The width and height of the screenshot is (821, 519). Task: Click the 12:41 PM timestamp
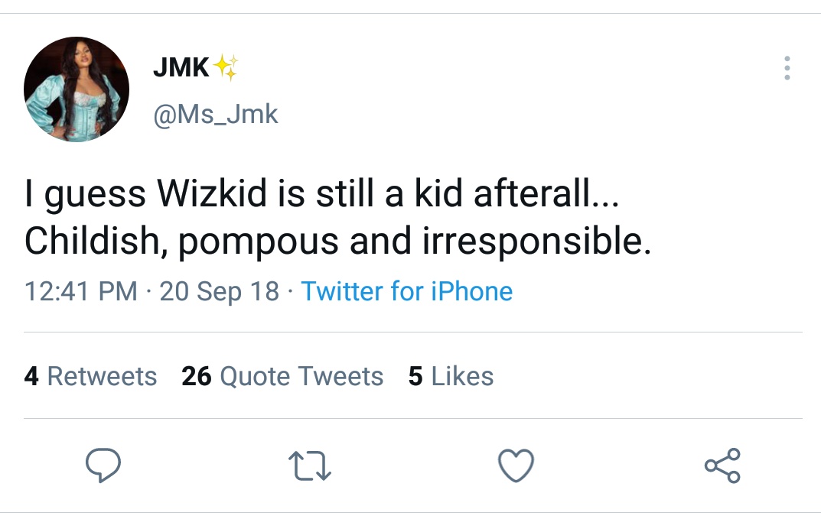(81, 291)
